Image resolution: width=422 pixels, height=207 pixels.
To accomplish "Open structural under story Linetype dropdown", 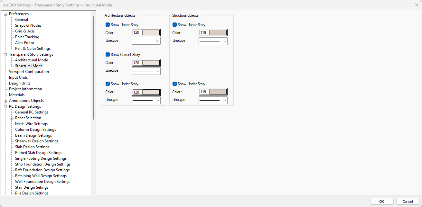I will pos(213,100).
